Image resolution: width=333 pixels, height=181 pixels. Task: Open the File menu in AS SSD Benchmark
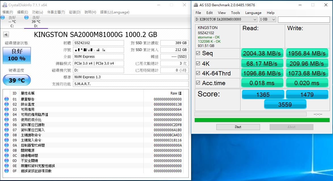pyautogui.click(x=198, y=13)
